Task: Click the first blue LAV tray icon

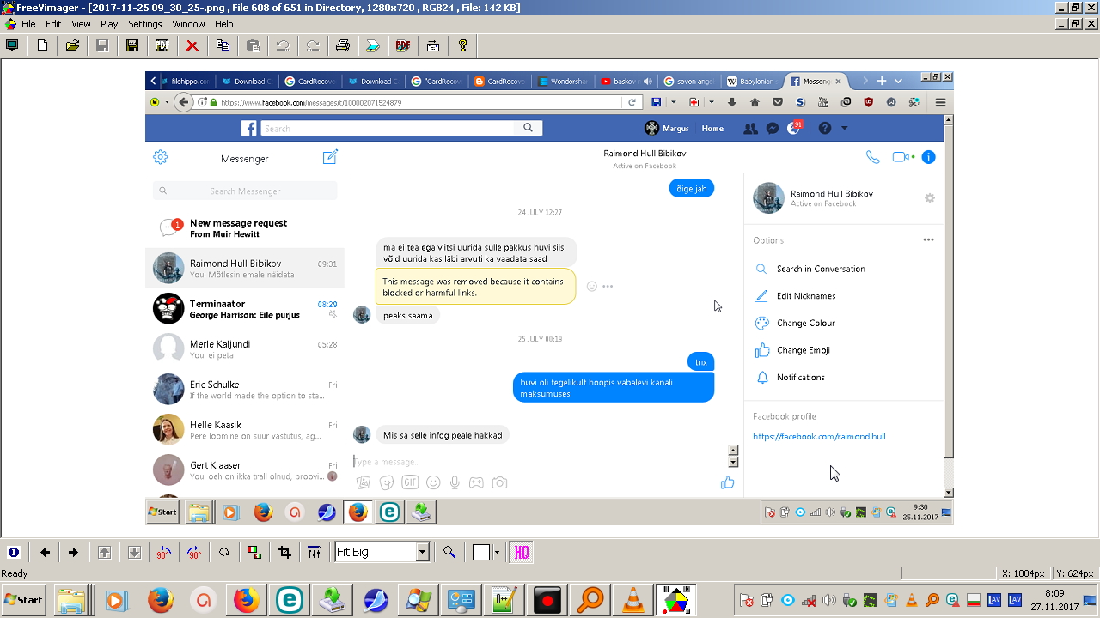Action: (x=994, y=600)
